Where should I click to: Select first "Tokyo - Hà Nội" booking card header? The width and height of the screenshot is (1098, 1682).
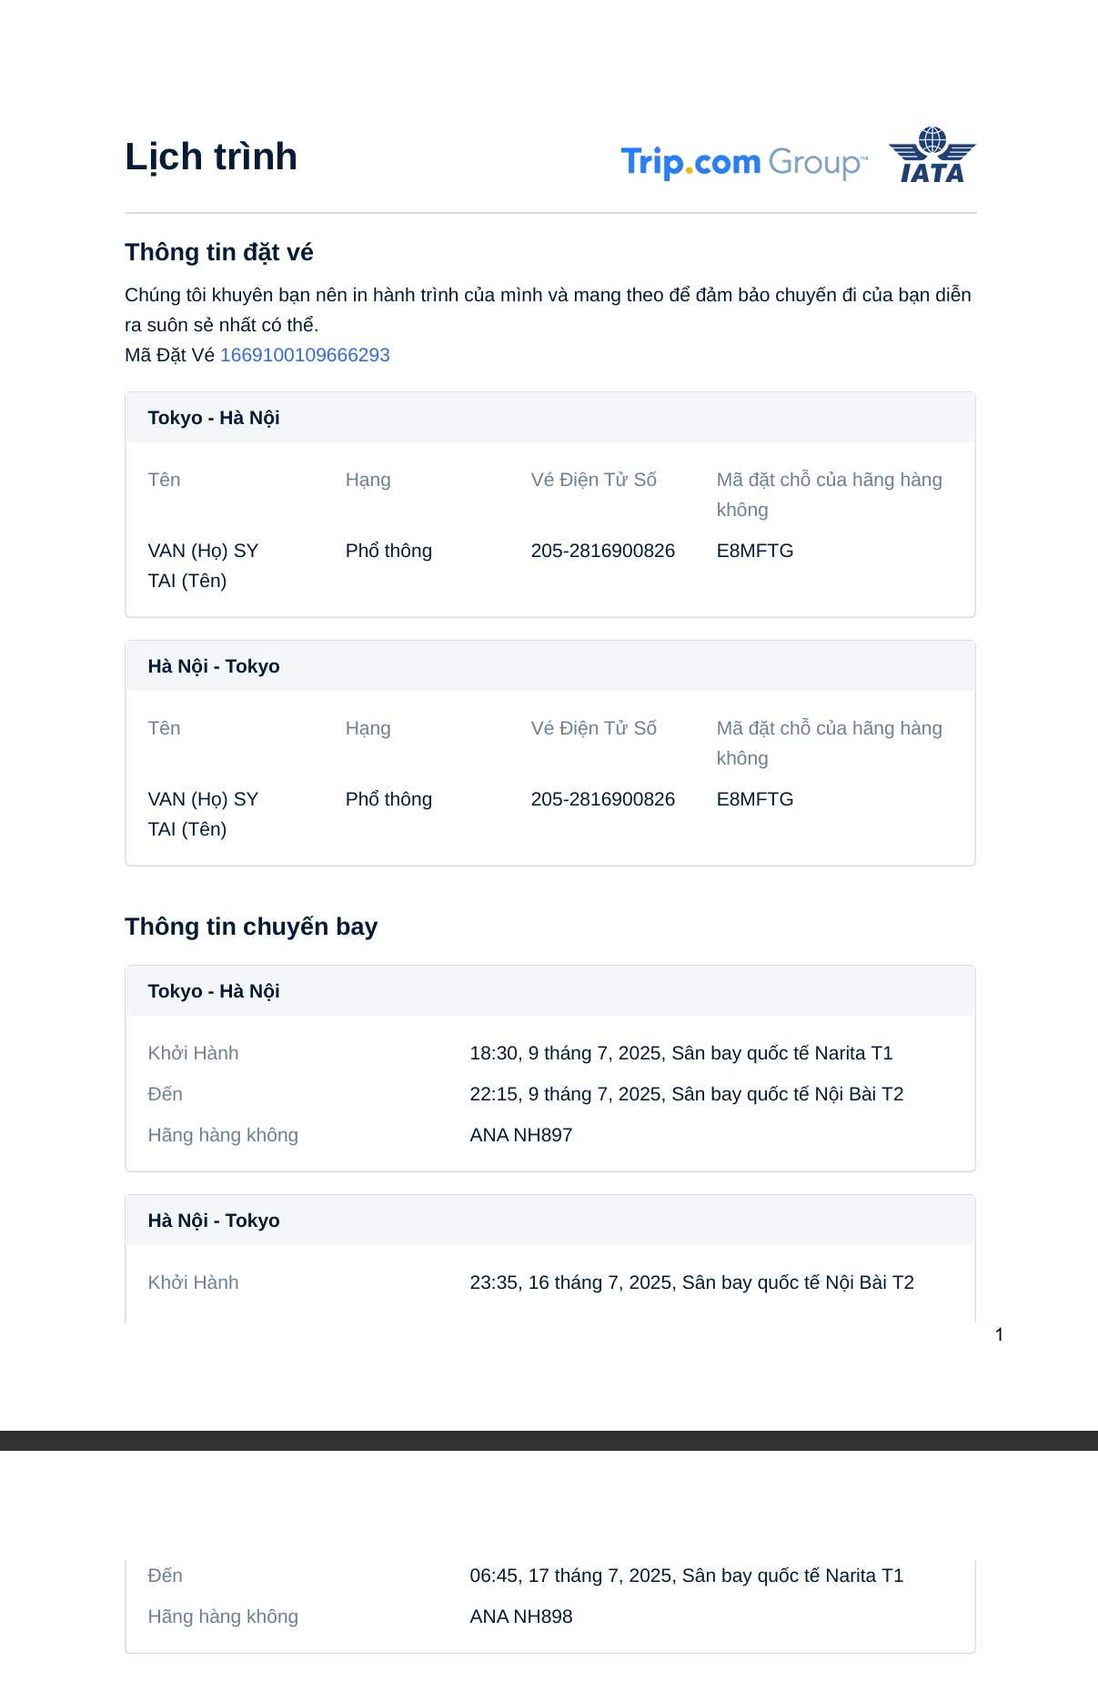coord(214,418)
